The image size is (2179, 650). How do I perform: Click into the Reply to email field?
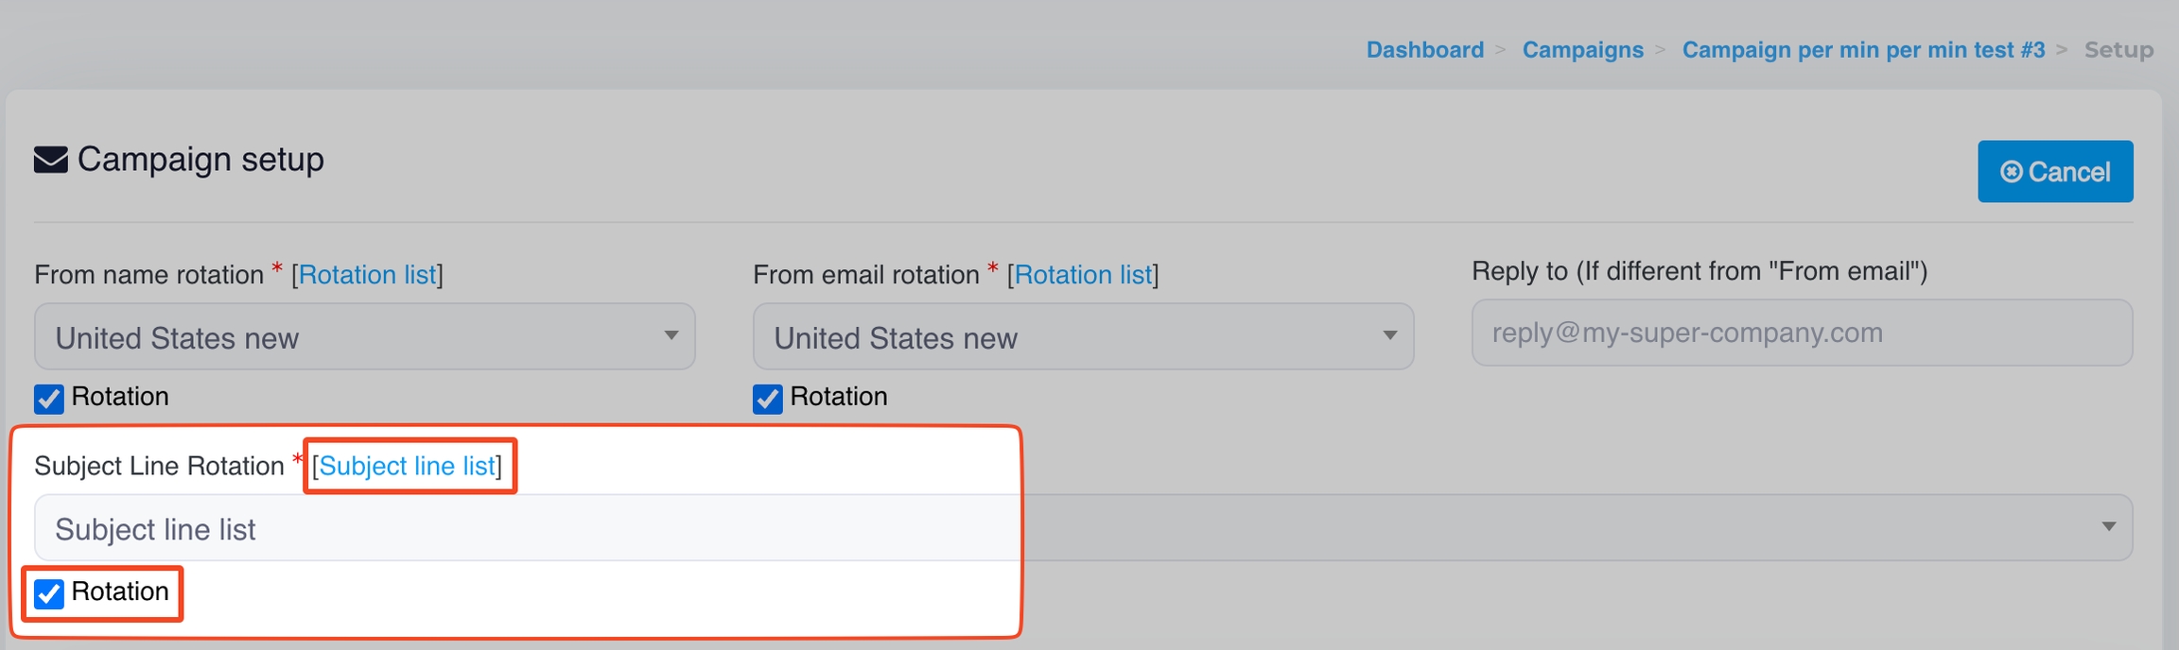[x=1802, y=333]
